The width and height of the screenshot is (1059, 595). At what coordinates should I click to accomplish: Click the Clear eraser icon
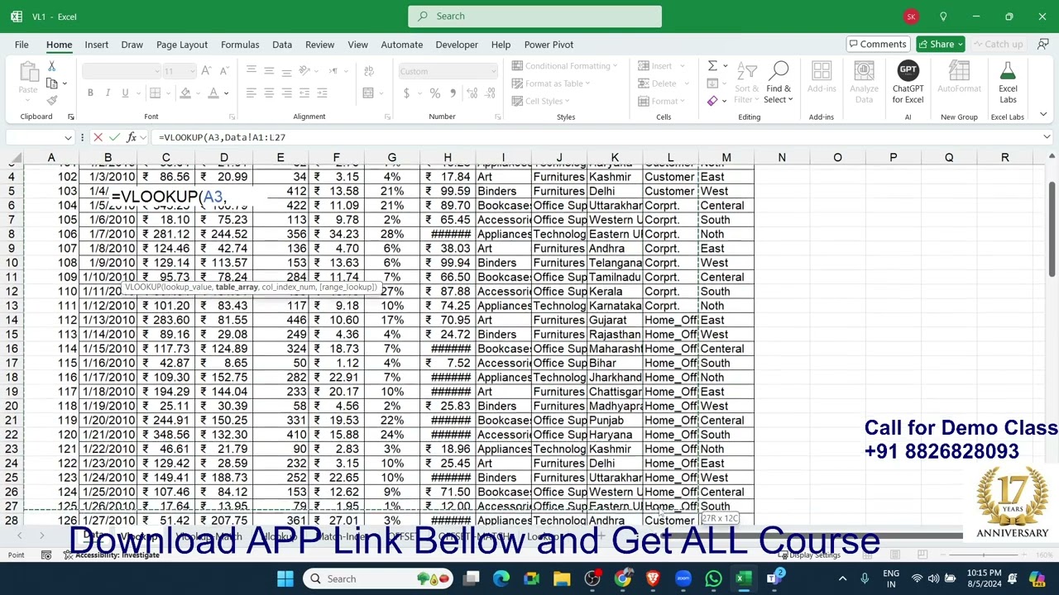pyautogui.click(x=712, y=101)
